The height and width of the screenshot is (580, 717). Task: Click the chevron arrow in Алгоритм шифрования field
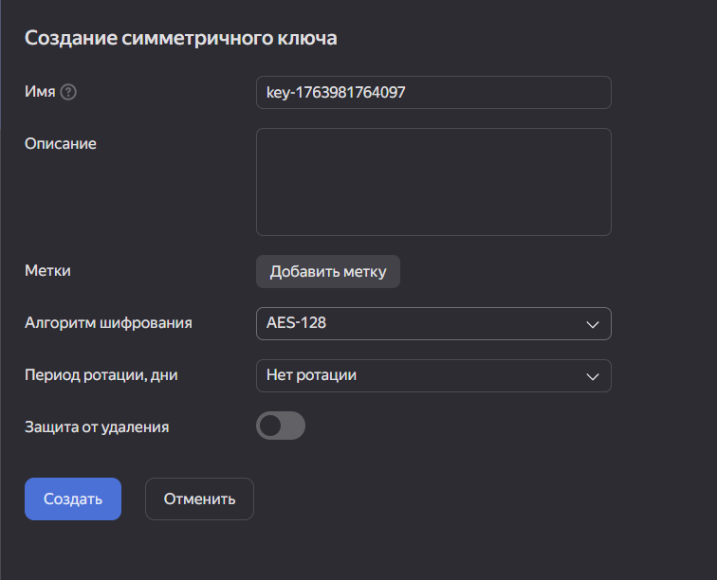[x=593, y=324]
